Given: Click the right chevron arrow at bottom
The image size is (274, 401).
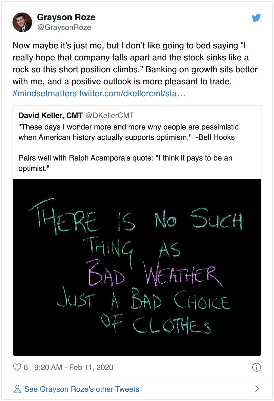Looking at the screenshot, I should [x=257, y=389].
